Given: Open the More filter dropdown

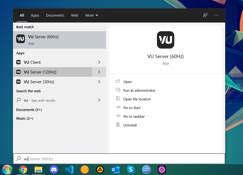Looking at the screenshot, I should tap(92, 15).
